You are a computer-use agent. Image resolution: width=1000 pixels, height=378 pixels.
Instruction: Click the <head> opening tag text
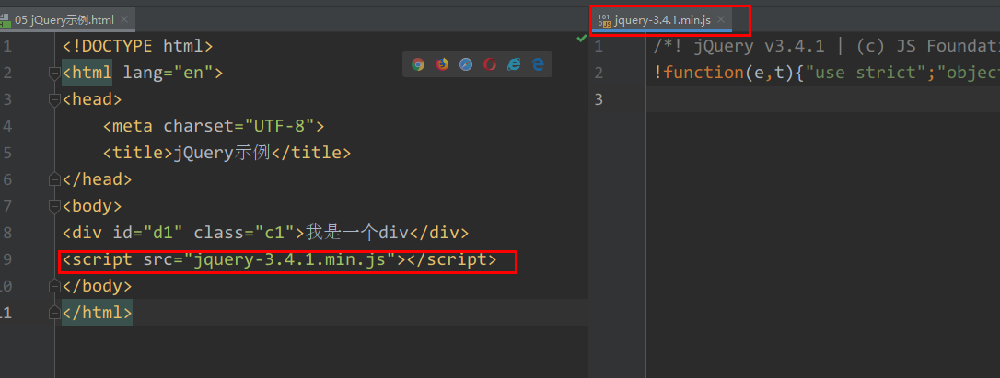pyautogui.click(x=92, y=99)
